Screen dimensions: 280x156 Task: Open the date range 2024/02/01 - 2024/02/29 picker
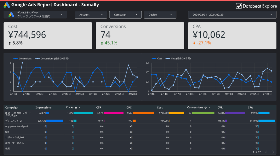coord(232,15)
